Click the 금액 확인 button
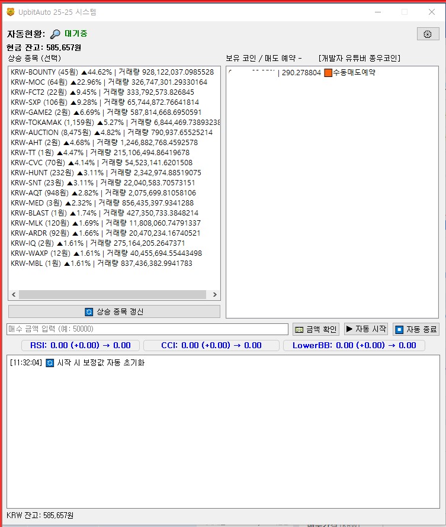This screenshot has width=446, height=527. click(x=316, y=329)
